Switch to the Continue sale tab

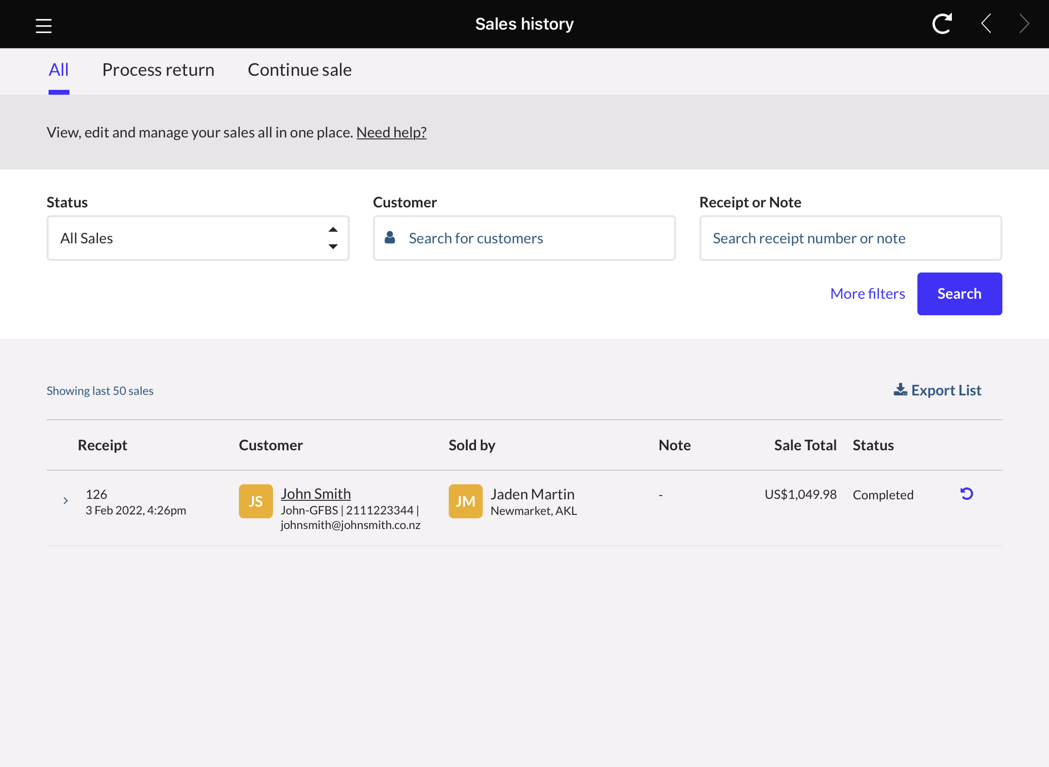tap(300, 70)
